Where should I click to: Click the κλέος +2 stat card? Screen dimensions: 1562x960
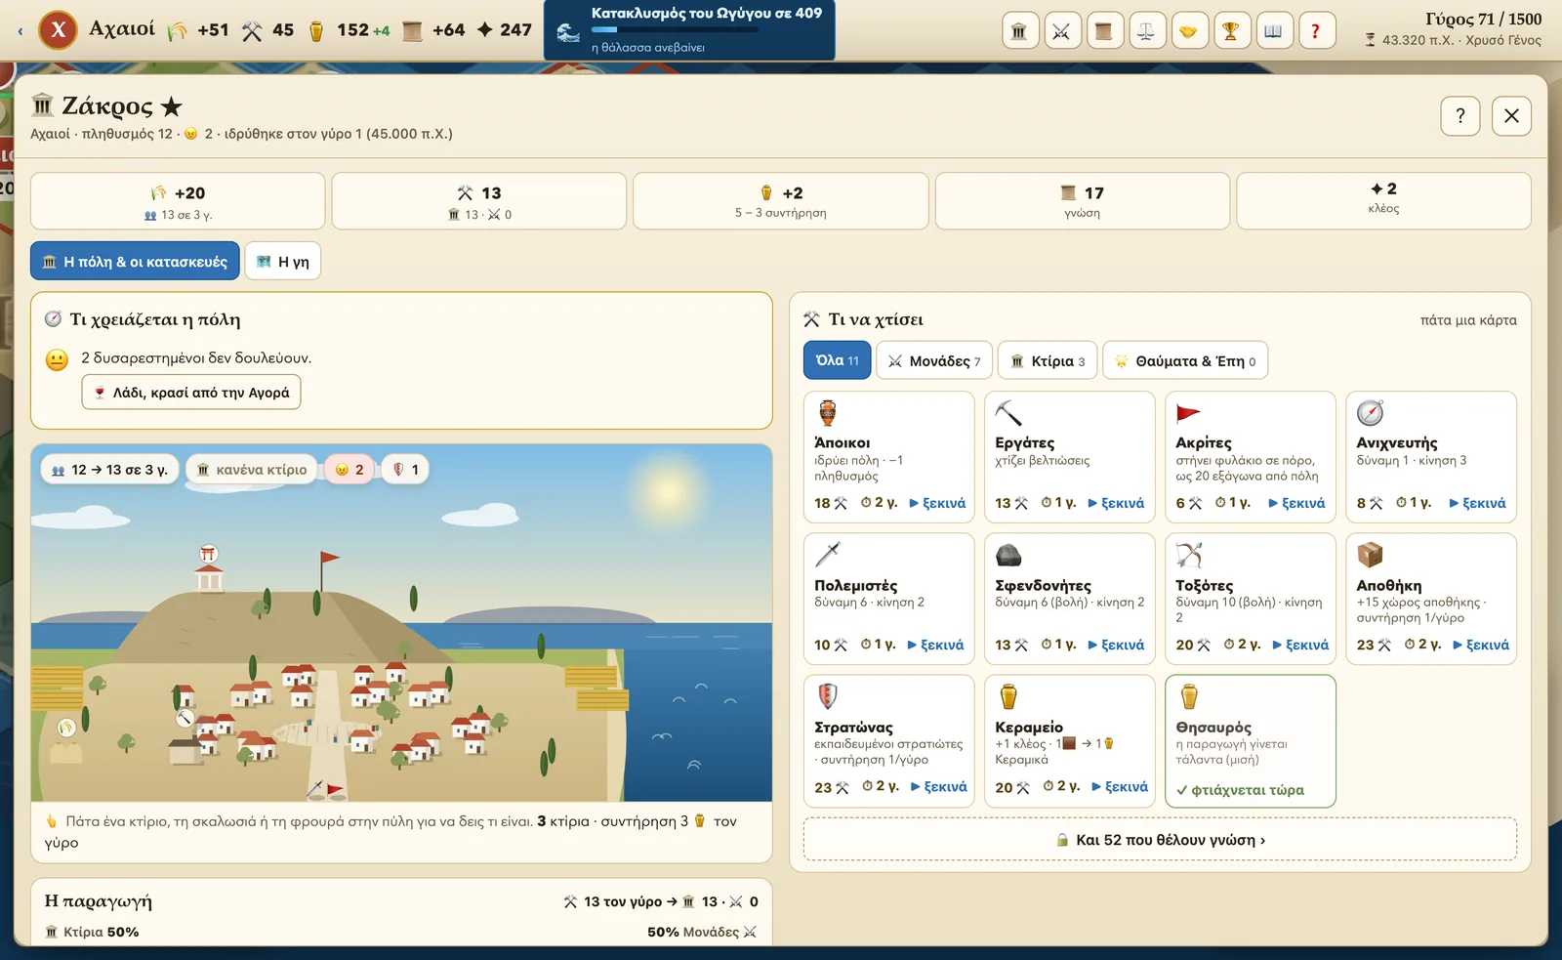(1383, 201)
